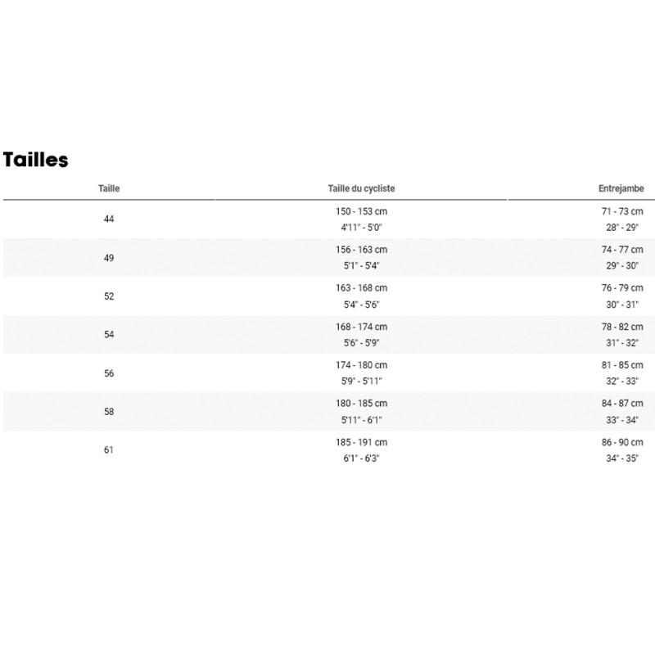This screenshot has height=655, width=655.
Task: Click the 34" - 35" inseam value
Action: tap(622, 458)
